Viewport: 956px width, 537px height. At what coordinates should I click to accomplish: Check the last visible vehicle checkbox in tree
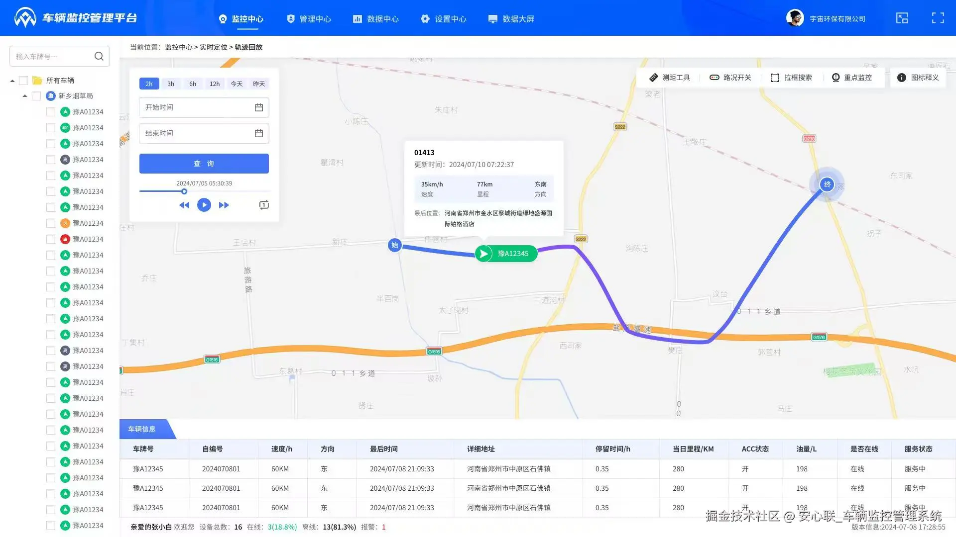[x=51, y=526]
